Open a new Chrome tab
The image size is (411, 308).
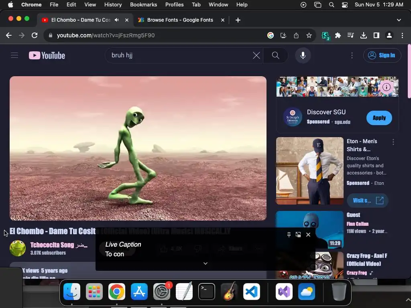pyautogui.click(x=238, y=20)
